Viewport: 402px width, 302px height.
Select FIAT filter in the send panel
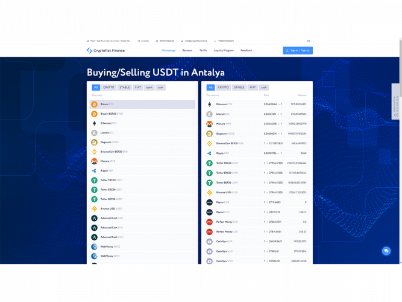138,88
